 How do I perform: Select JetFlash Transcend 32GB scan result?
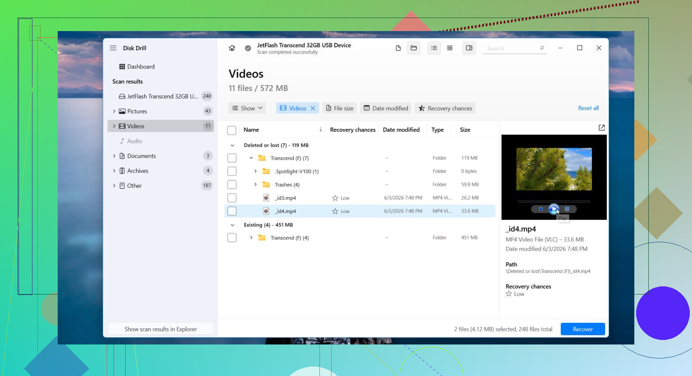tap(161, 96)
